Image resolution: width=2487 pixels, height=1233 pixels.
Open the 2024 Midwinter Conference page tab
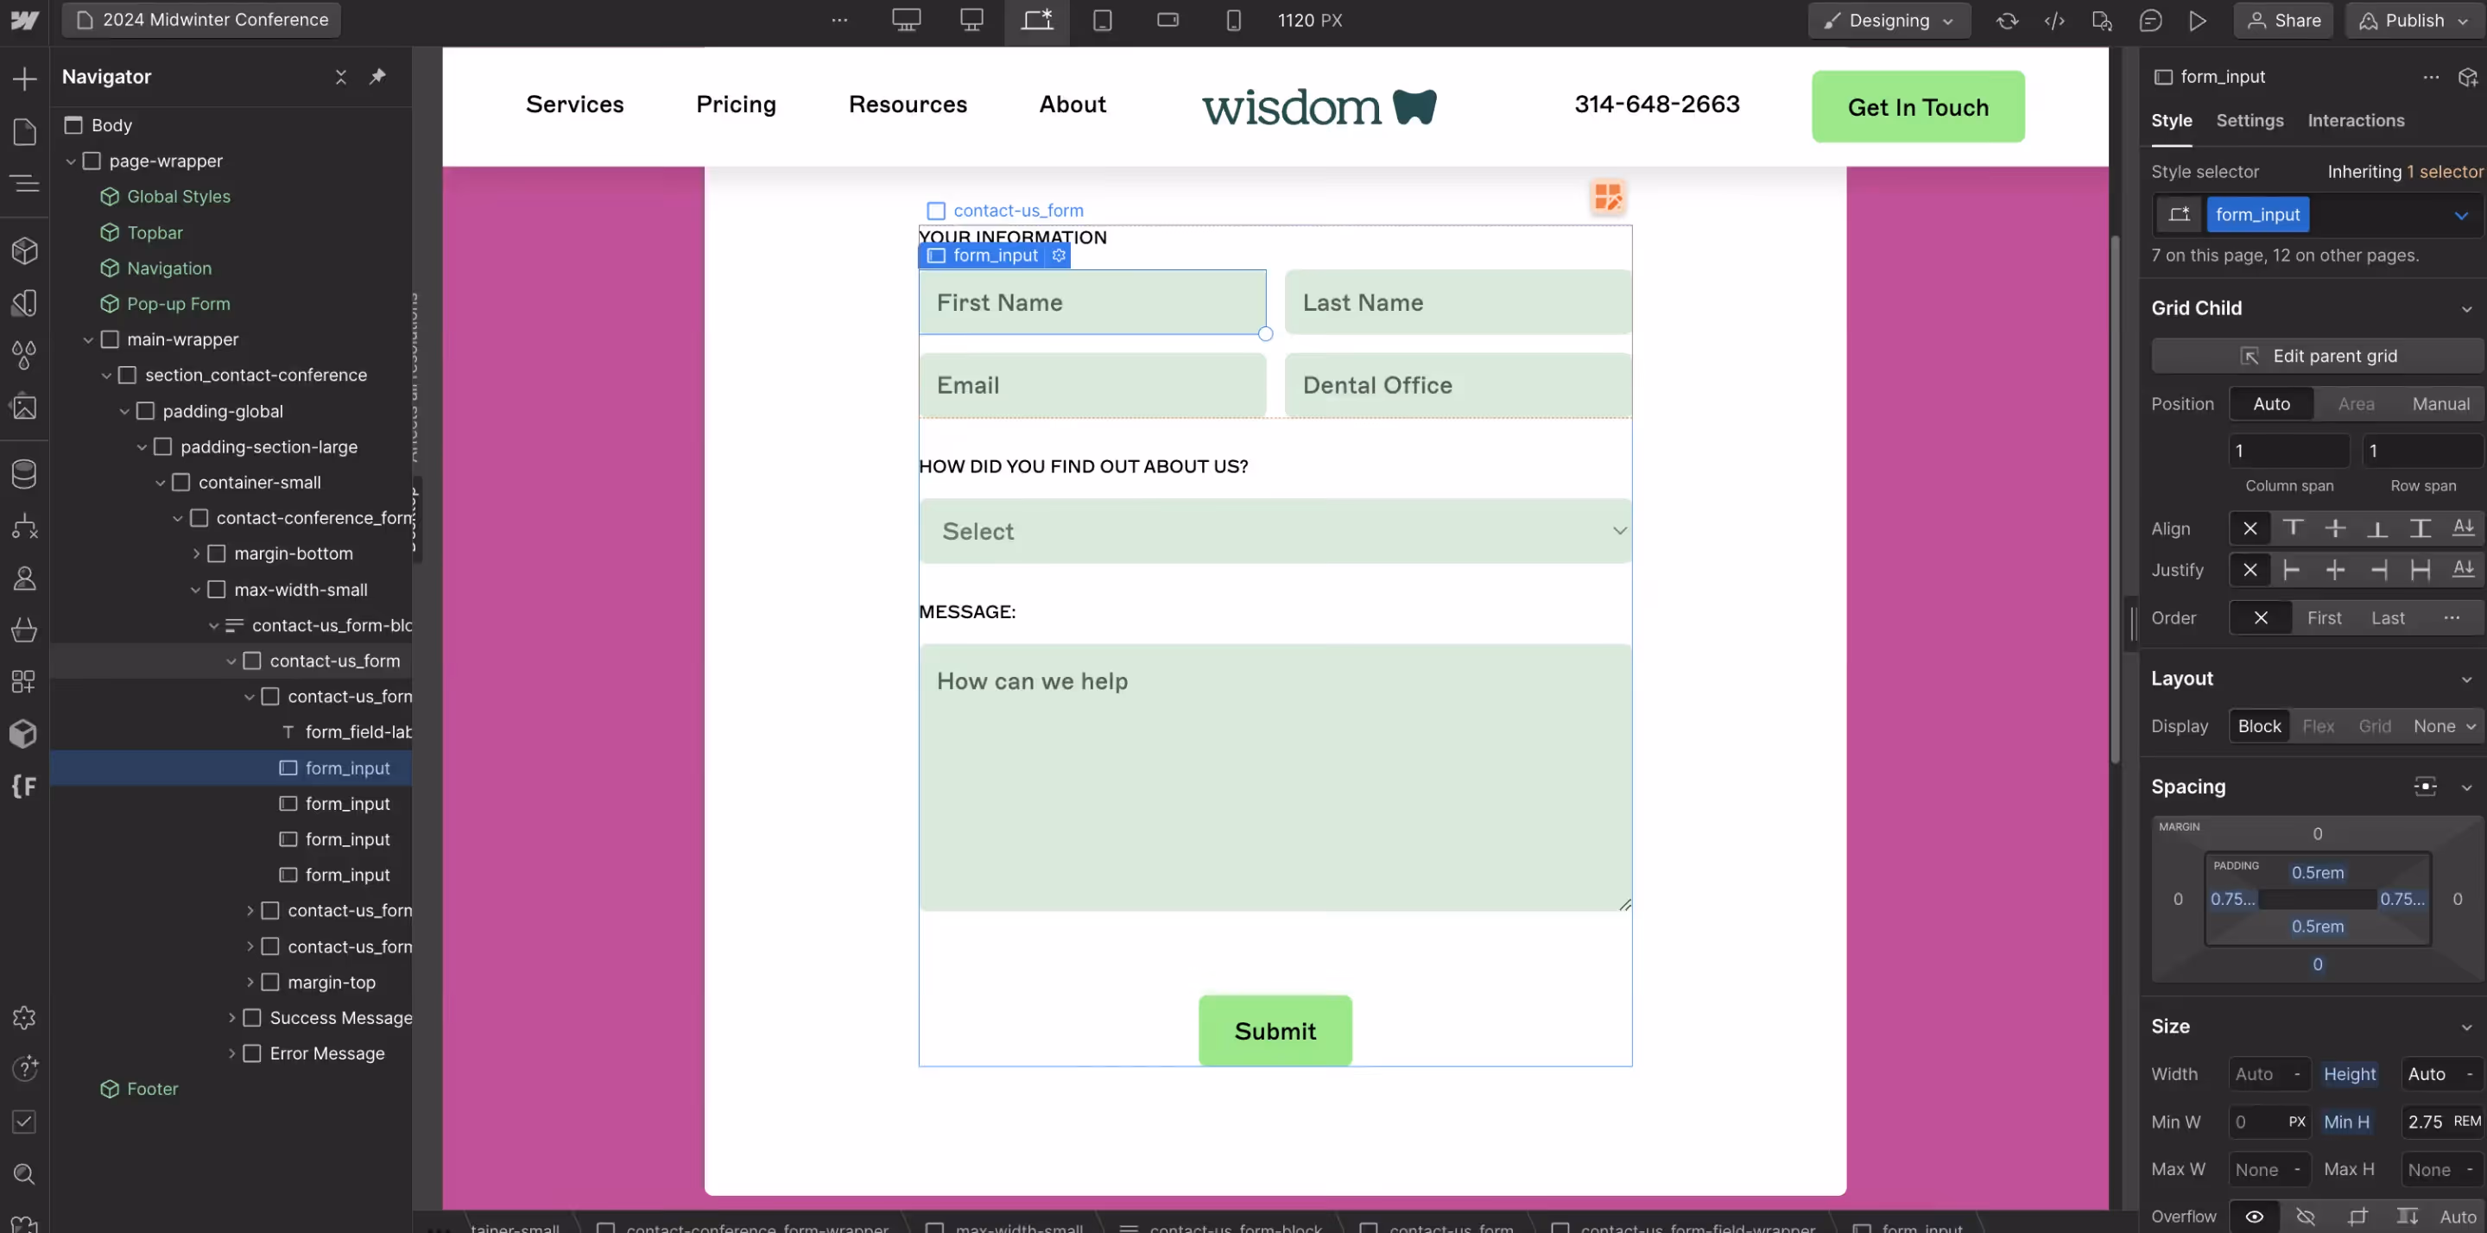pos(202,19)
